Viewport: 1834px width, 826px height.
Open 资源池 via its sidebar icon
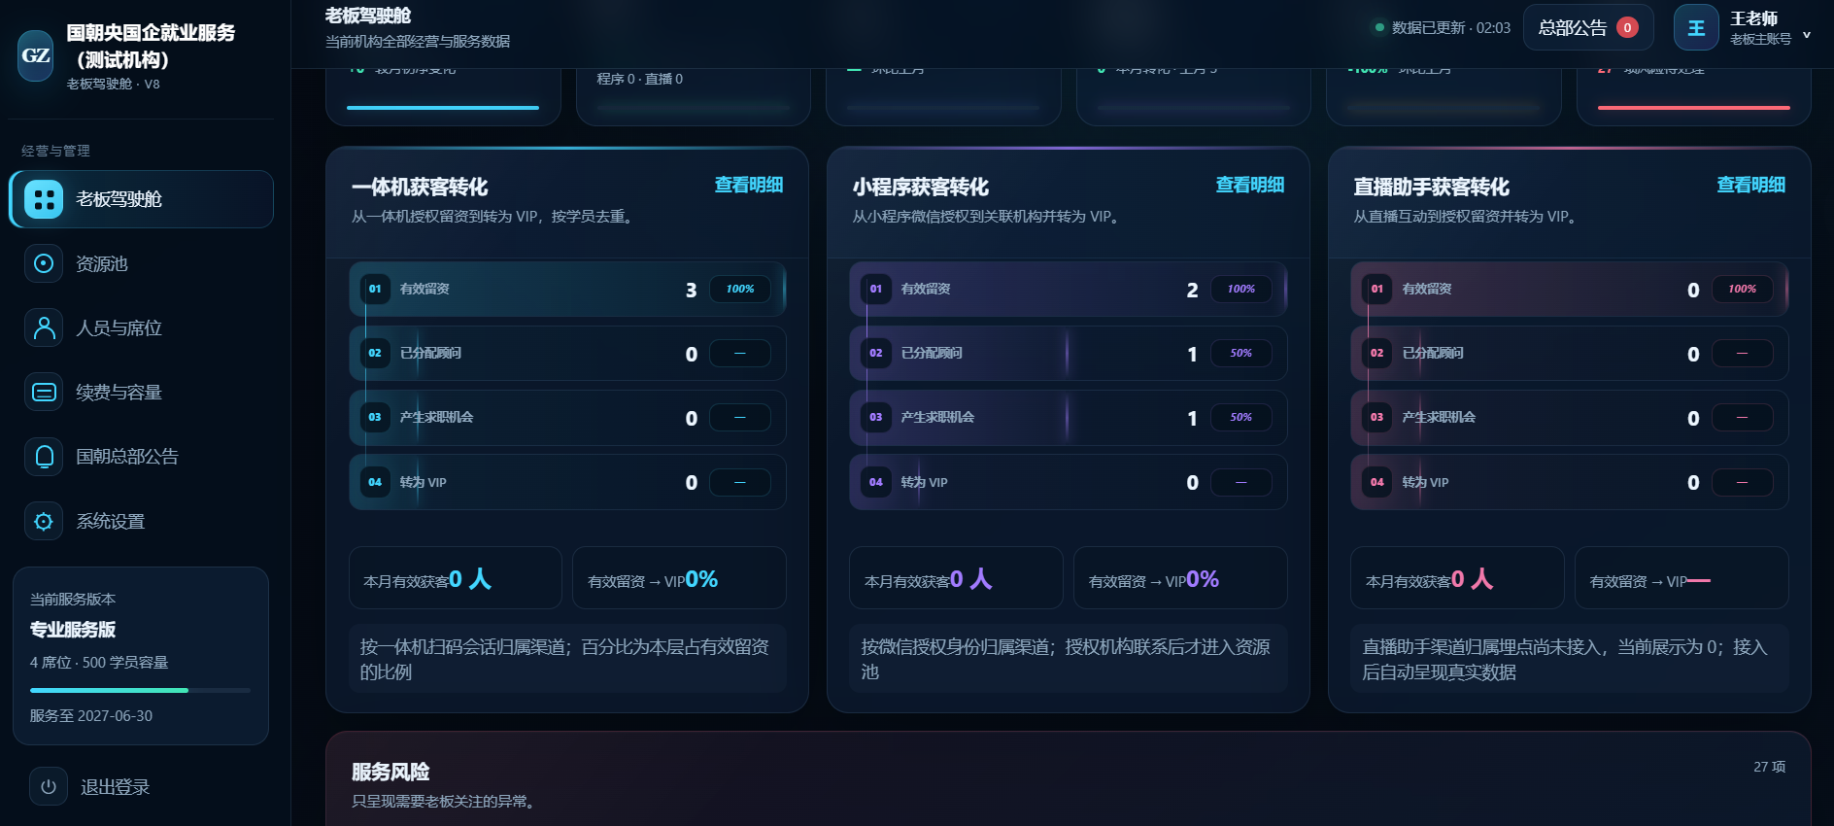tap(44, 263)
